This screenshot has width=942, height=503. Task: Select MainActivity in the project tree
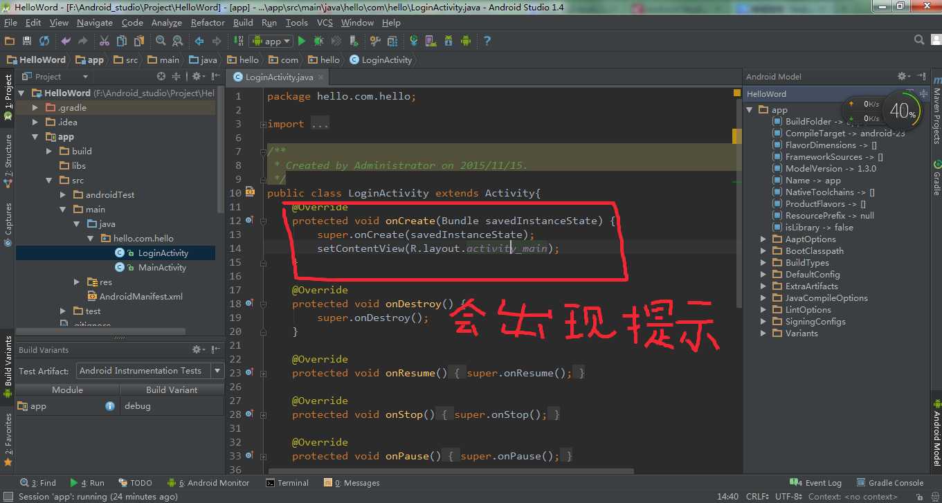click(162, 268)
